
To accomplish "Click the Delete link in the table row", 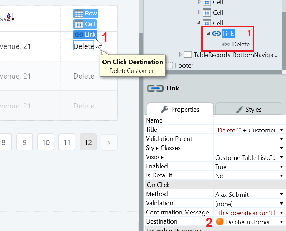I will pyautogui.click(x=83, y=46).
